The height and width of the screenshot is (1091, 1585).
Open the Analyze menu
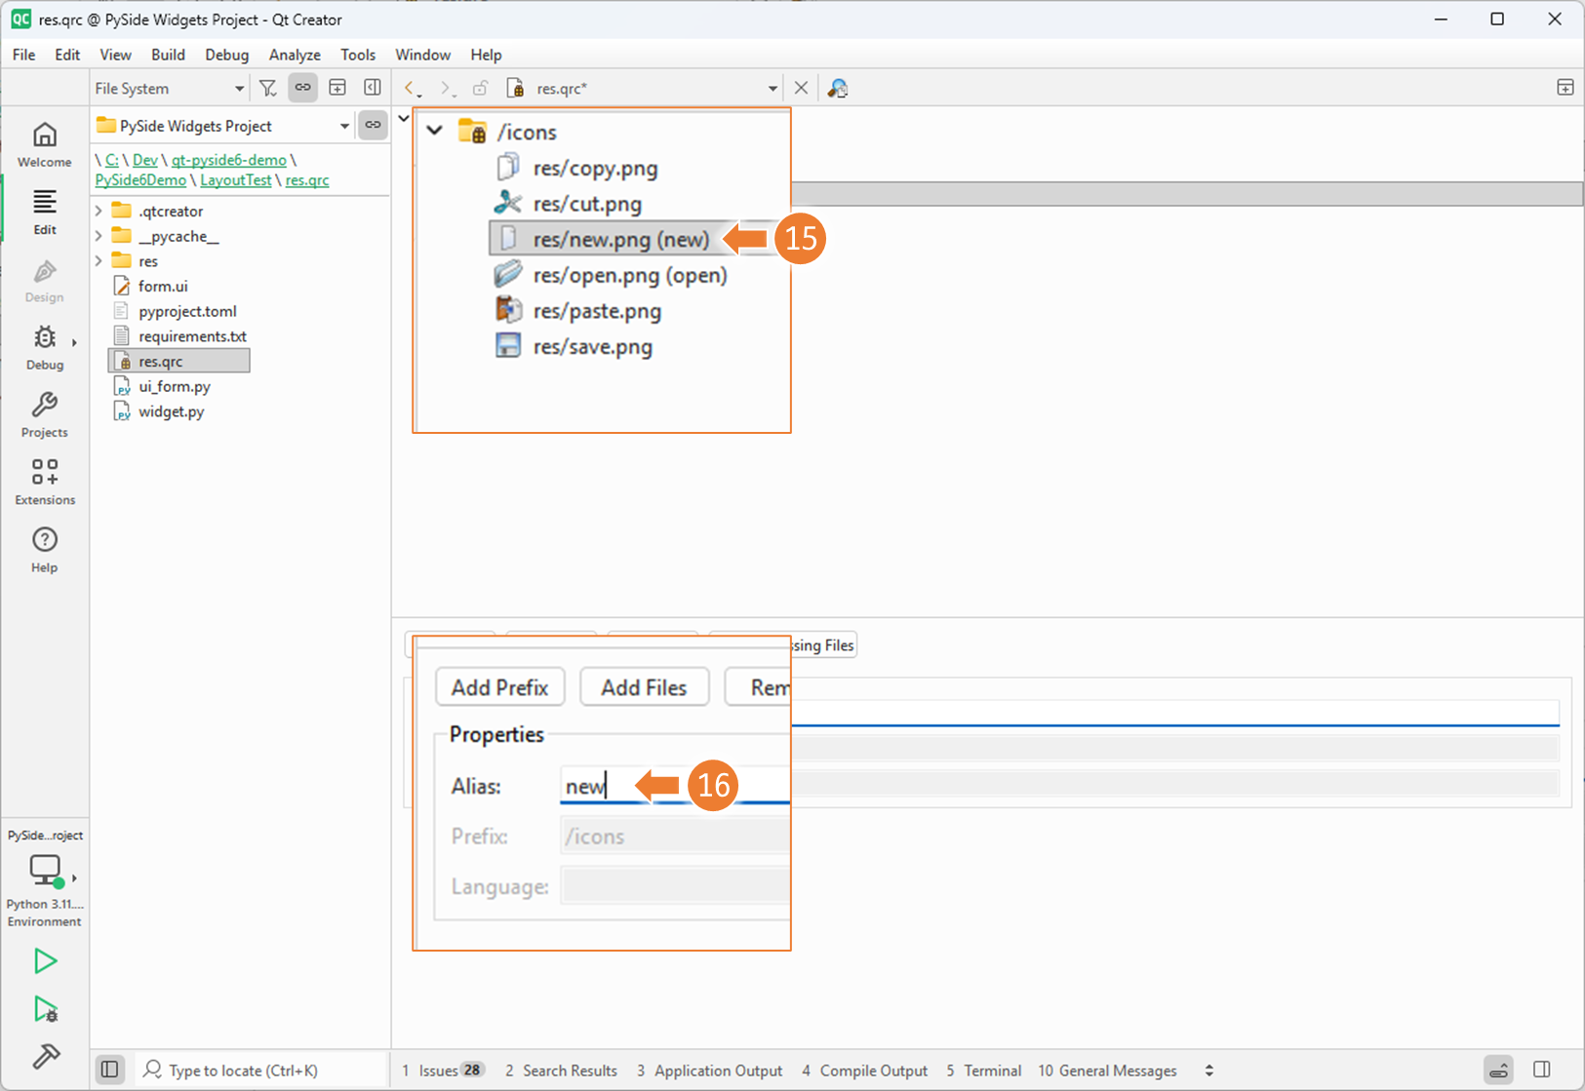[x=295, y=55]
